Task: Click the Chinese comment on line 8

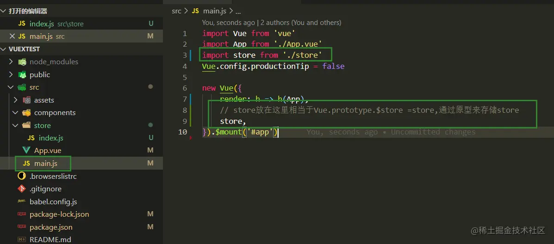Action: tap(369, 110)
